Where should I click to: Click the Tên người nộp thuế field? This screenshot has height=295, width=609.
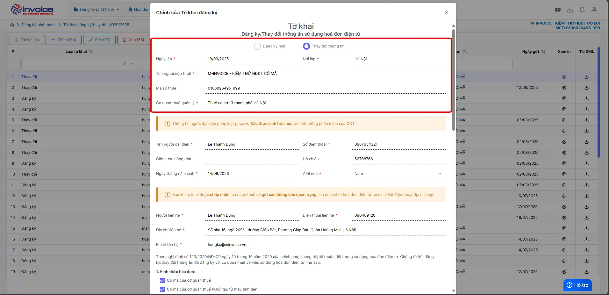(325, 74)
